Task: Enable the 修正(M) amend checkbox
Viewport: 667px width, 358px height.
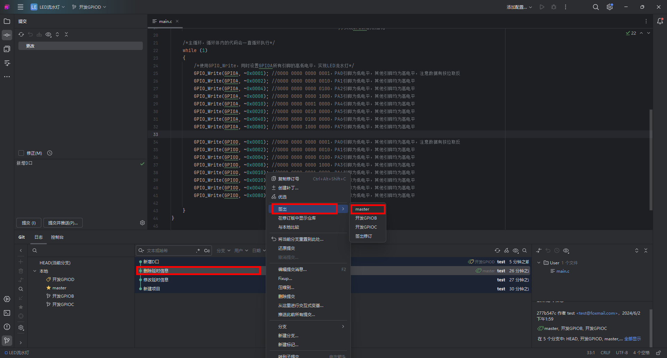Action: tap(21, 153)
